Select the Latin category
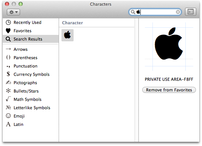The image size is (202, 146). [x=31, y=124]
